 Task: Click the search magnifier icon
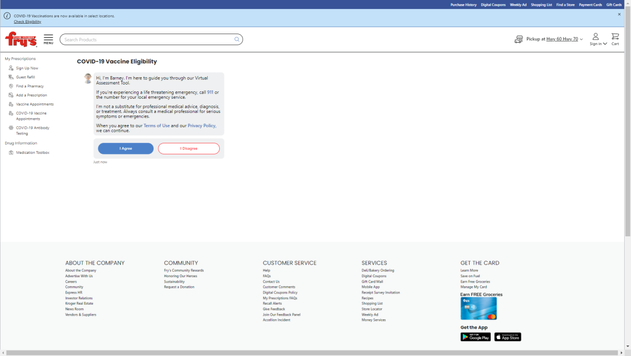[237, 39]
